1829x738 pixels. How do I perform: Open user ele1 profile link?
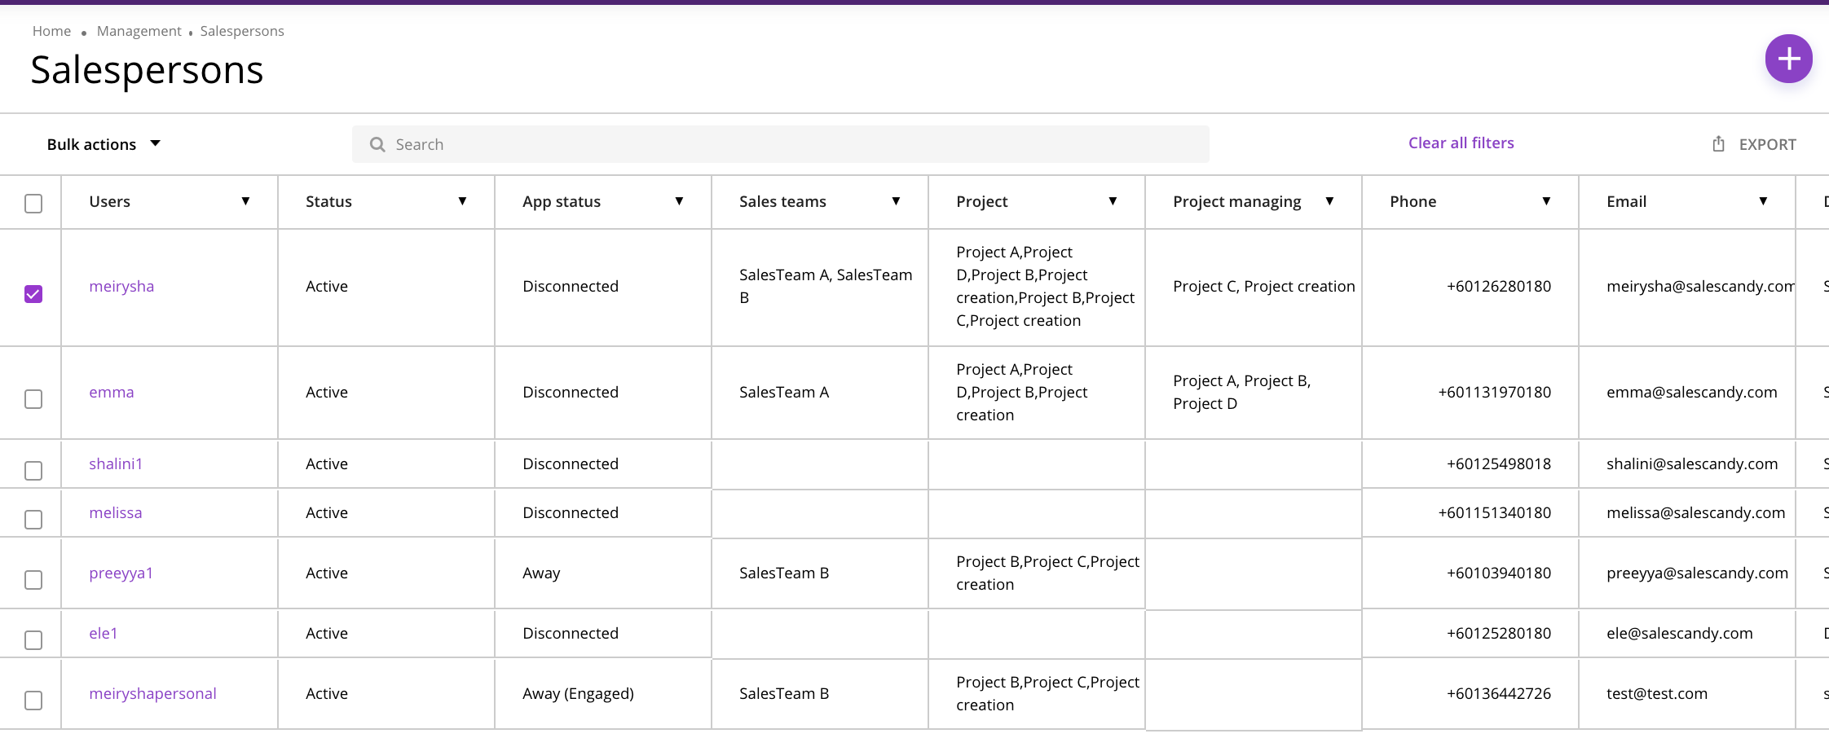click(x=103, y=633)
